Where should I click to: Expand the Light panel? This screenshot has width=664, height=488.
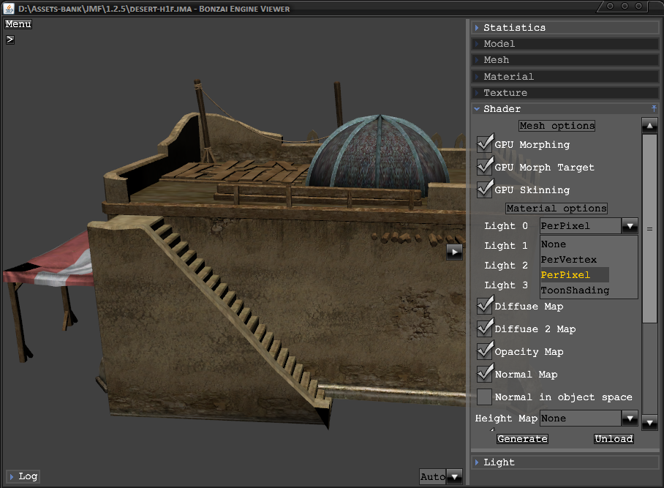(x=499, y=462)
